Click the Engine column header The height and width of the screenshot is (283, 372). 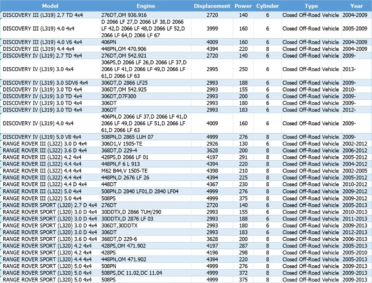coord(146,6)
